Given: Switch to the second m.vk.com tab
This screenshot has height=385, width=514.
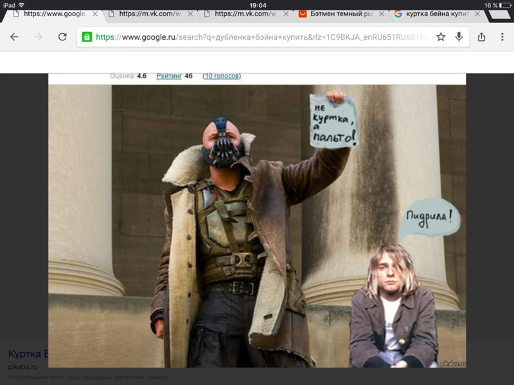Looking at the screenshot, I should (x=245, y=13).
